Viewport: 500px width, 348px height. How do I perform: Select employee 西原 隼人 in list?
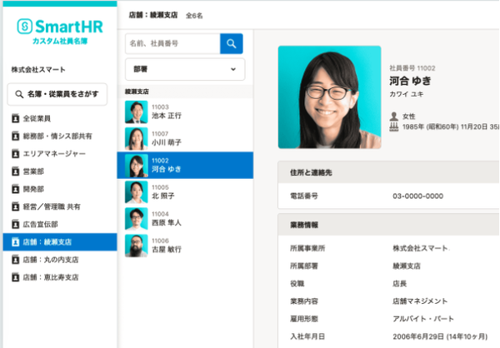coord(185,219)
